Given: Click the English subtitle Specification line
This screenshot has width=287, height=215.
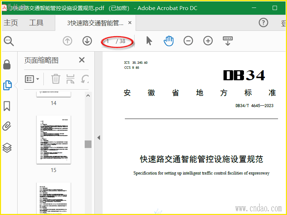Looking at the screenshot, I should (201, 173).
